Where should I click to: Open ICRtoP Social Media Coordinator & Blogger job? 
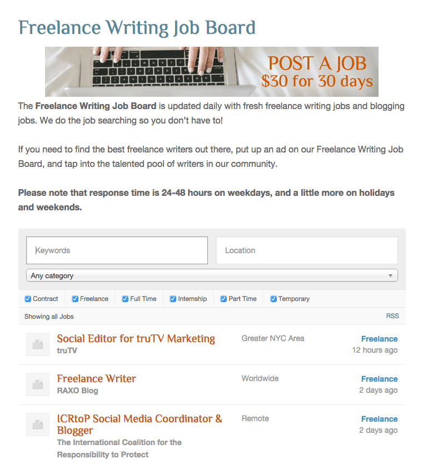tap(140, 424)
